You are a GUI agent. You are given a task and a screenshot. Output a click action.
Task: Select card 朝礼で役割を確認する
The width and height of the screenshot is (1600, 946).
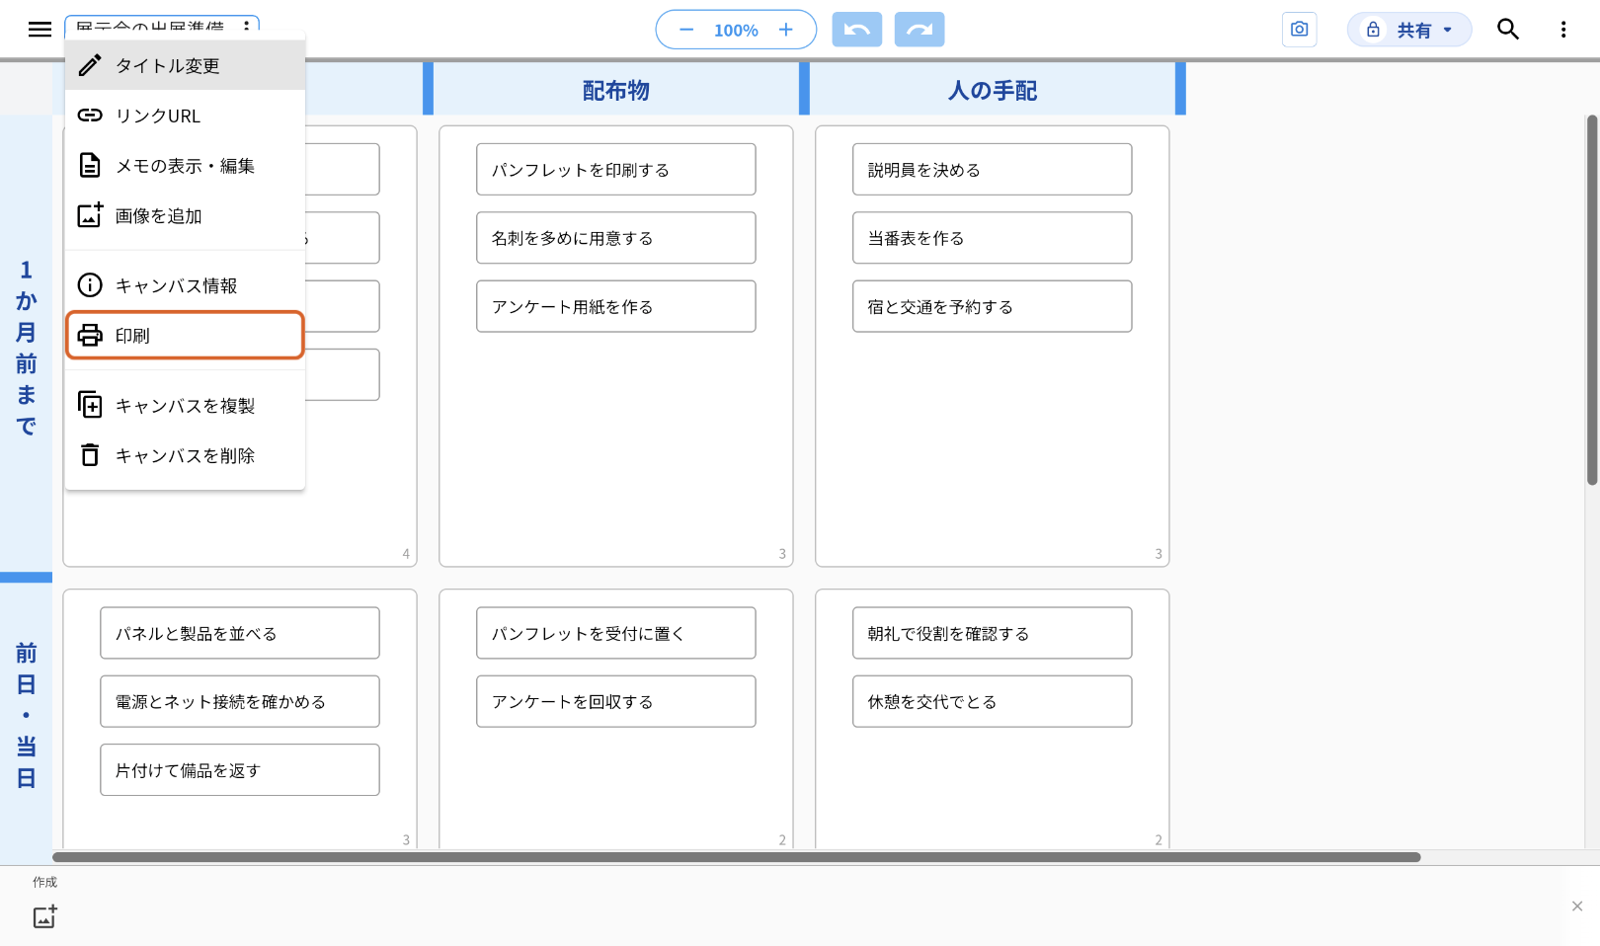(993, 633)
